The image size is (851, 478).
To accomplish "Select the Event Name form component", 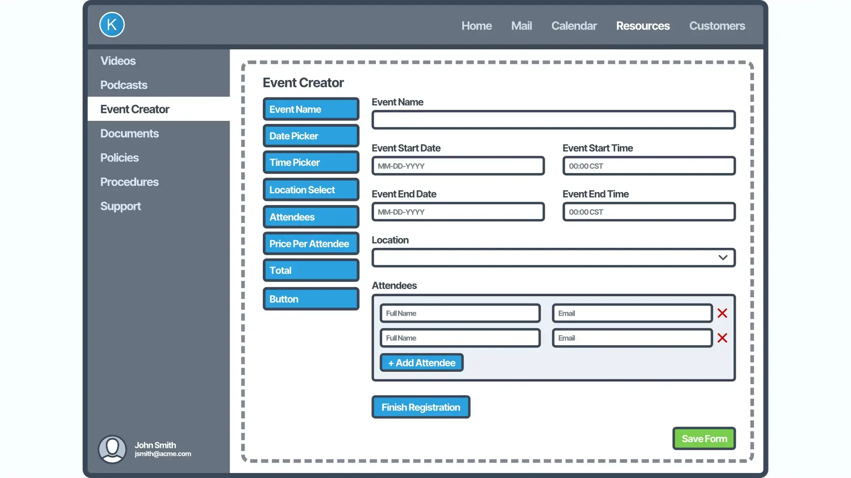I will (x=310, y=109).
